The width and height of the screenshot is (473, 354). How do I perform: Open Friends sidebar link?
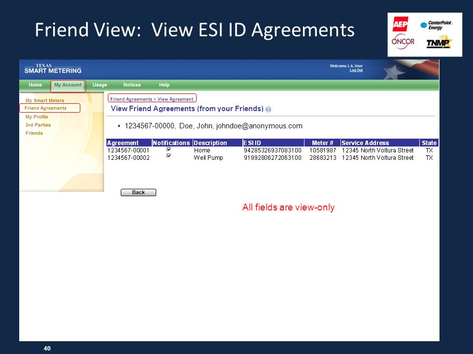[x=34, y=133]
